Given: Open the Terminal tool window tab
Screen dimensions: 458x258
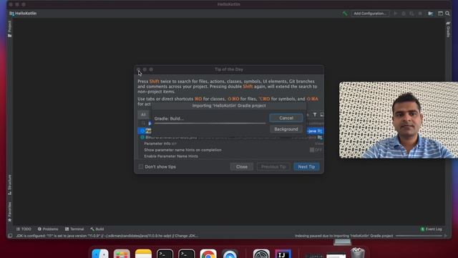Looking at the screenshot, I should click(74, 229).
